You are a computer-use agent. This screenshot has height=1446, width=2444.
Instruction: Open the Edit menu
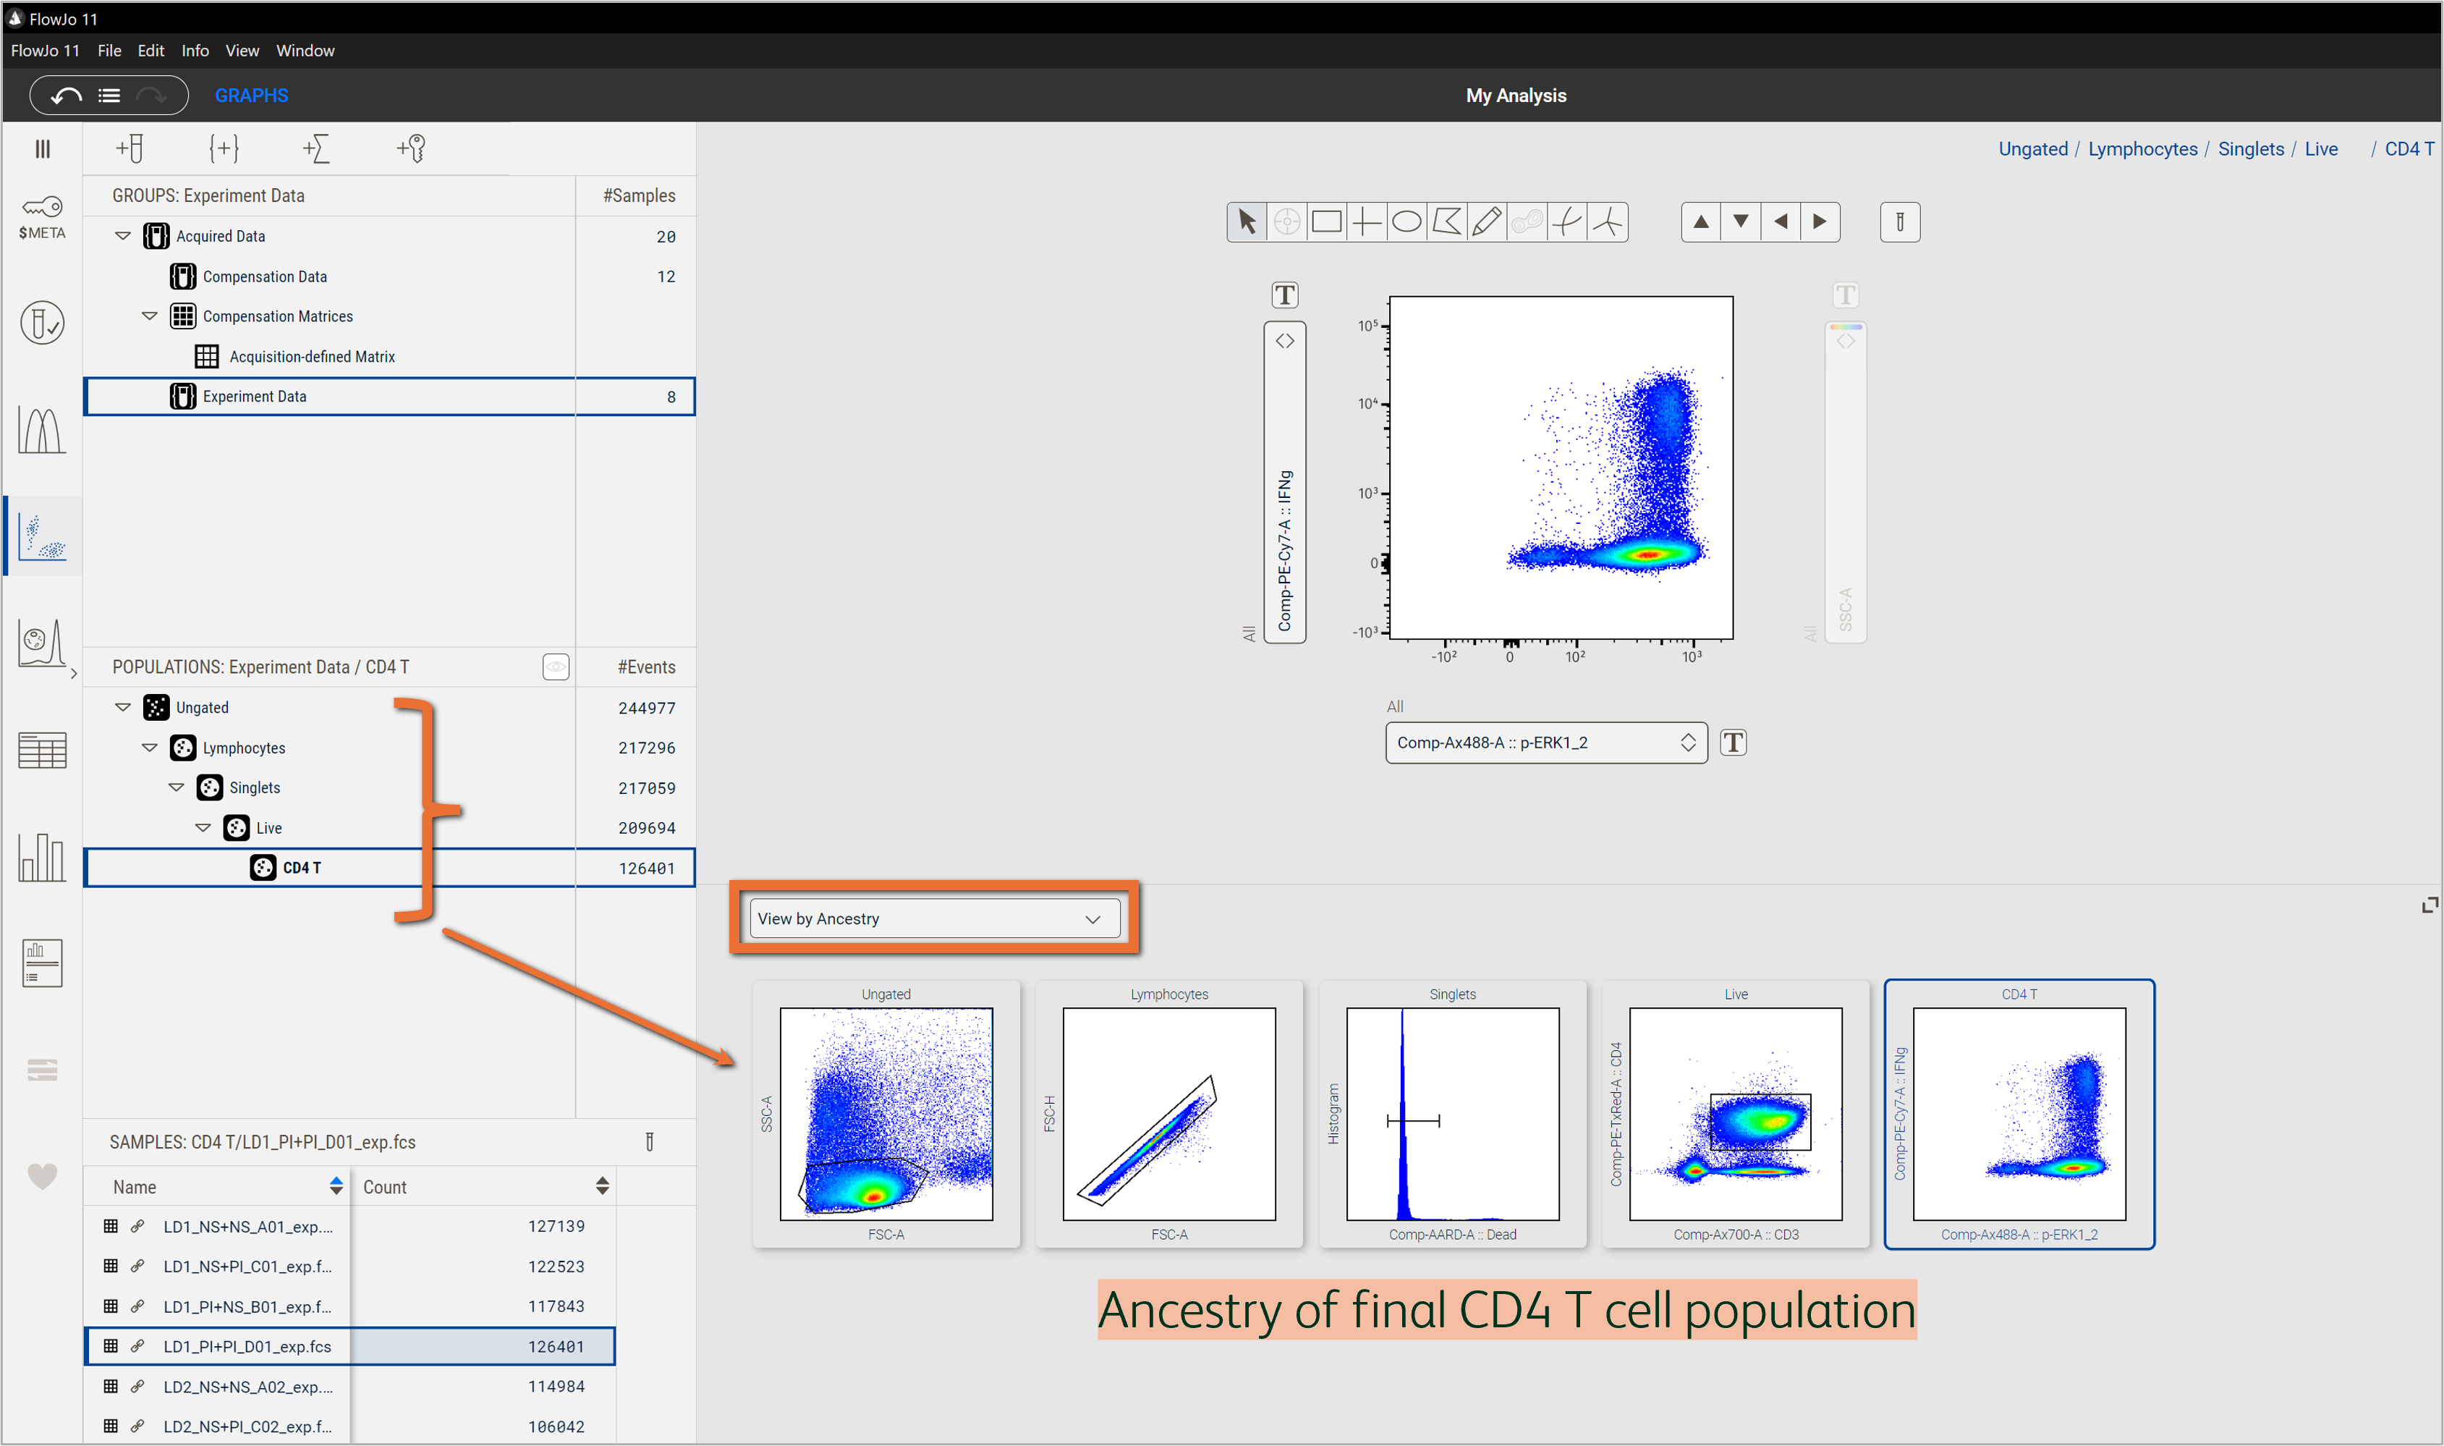pos(151,51)
